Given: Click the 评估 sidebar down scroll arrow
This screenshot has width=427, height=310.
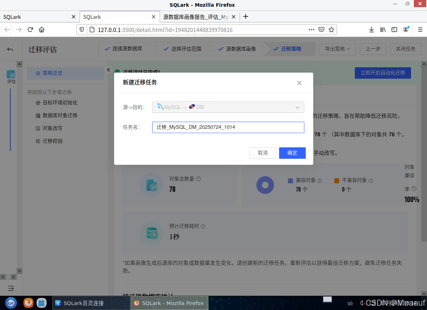Looking at the screenshot, I should (20, 271).
